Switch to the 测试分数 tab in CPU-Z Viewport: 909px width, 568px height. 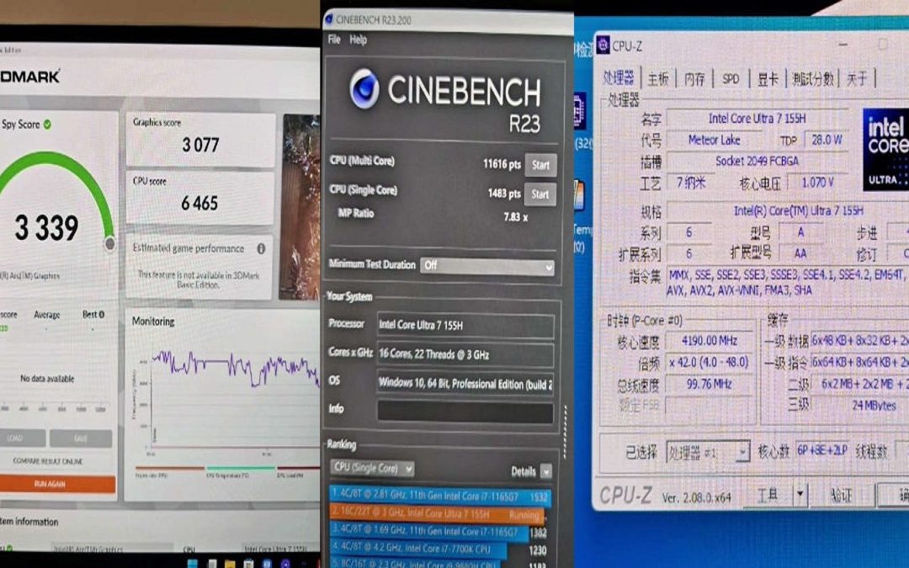[x=813, y=78]
